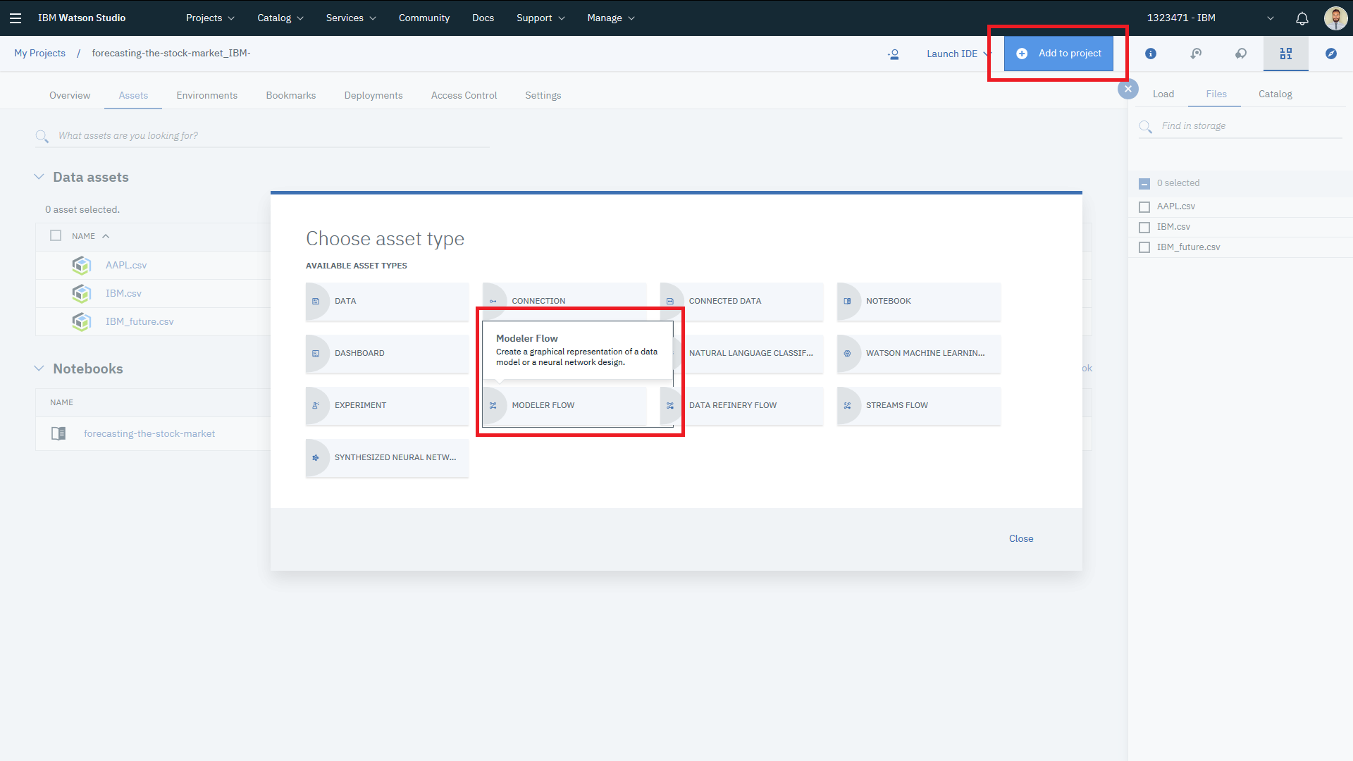The width and height of the screenshot is (1353, 761).
Task: Click the Add to project button
Action: (x=1061, y=53)
